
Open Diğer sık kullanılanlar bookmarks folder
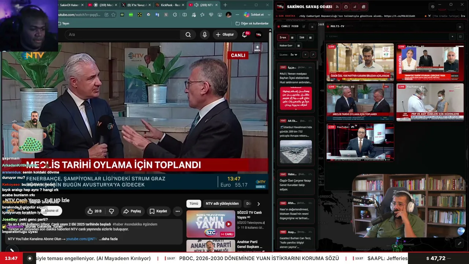click(x=252, y=23)
